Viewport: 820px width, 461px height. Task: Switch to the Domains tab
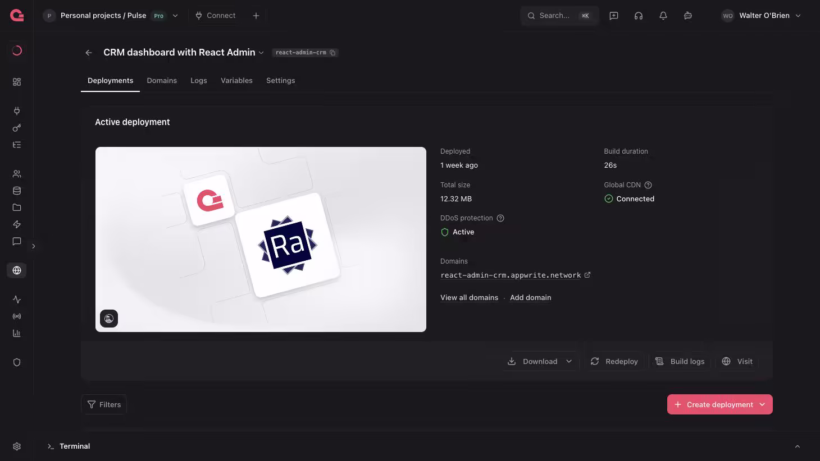pos(162,81)
